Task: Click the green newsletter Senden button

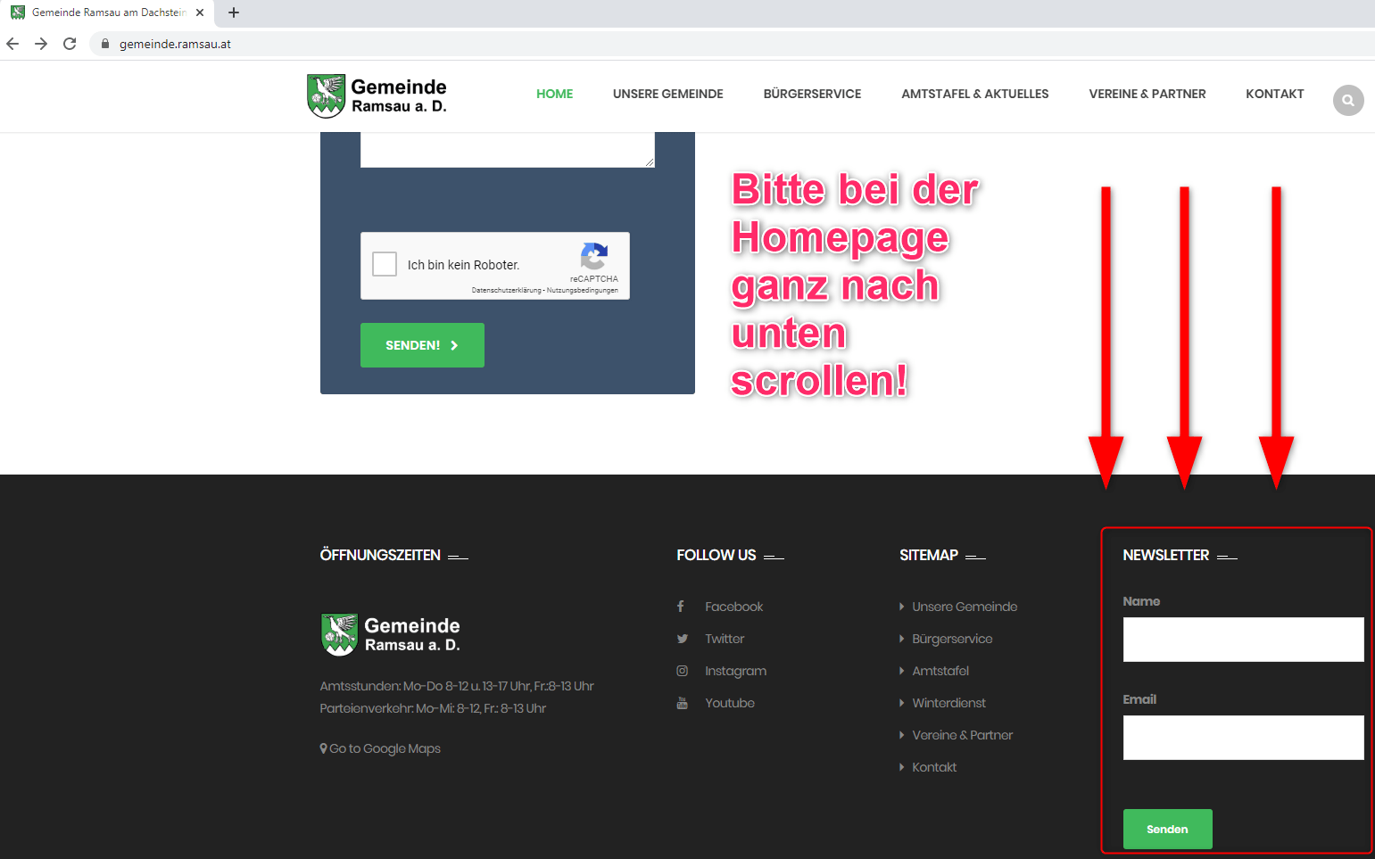Action: (x=1167, y=829)
